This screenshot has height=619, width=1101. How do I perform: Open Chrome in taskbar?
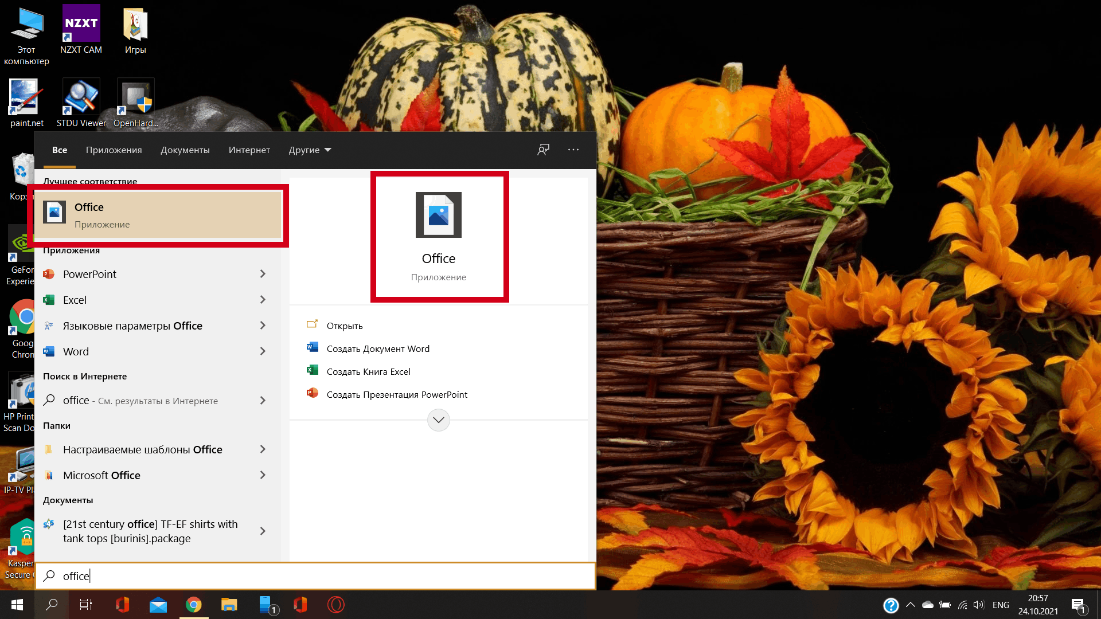click(194, 605)
